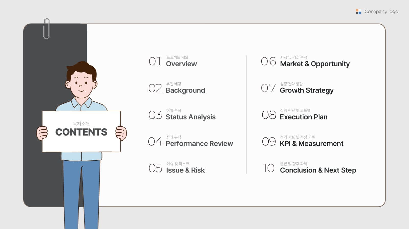
Task: Select the Company logo text
Action: pyautogui.click(x=381, y=11)
